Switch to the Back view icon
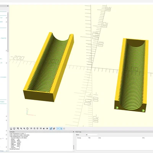Viewport: 153px width, 153px height. click(x=47, y=129)
